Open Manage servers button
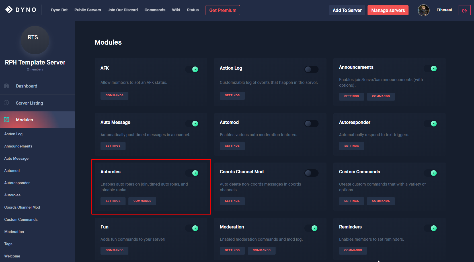Image resolution: width=474 pixels, height=262 pixels. tap(388, 10)
